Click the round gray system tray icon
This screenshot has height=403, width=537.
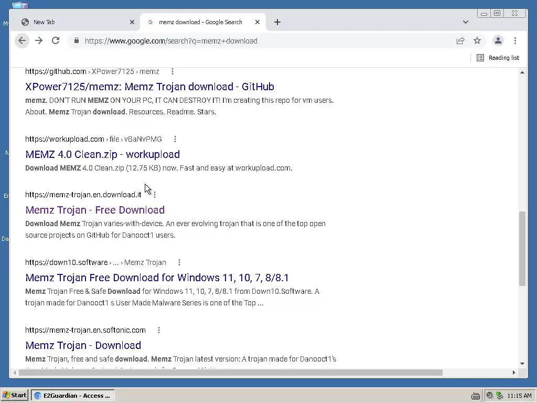click(489, 396)
